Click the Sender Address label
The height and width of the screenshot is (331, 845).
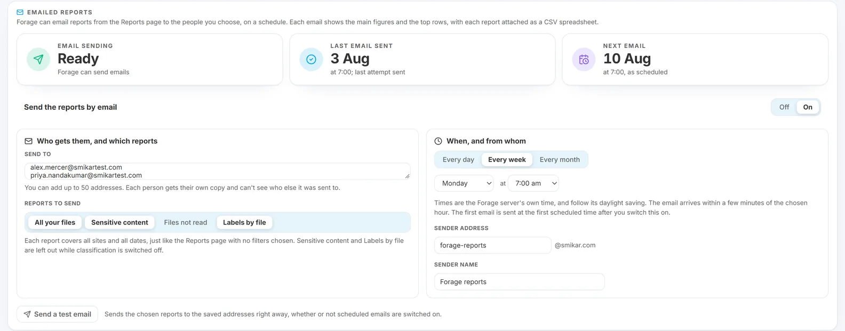click(461, 228)
